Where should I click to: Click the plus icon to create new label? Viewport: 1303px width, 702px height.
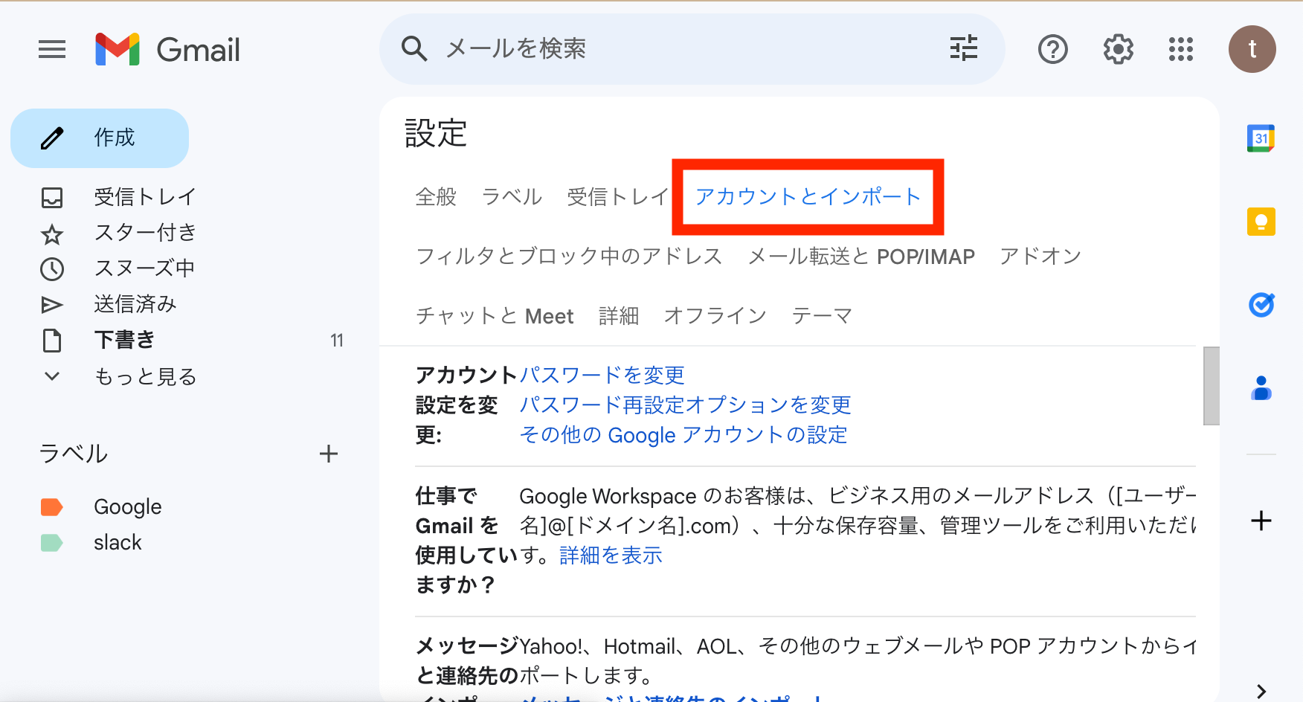point(329,454)
